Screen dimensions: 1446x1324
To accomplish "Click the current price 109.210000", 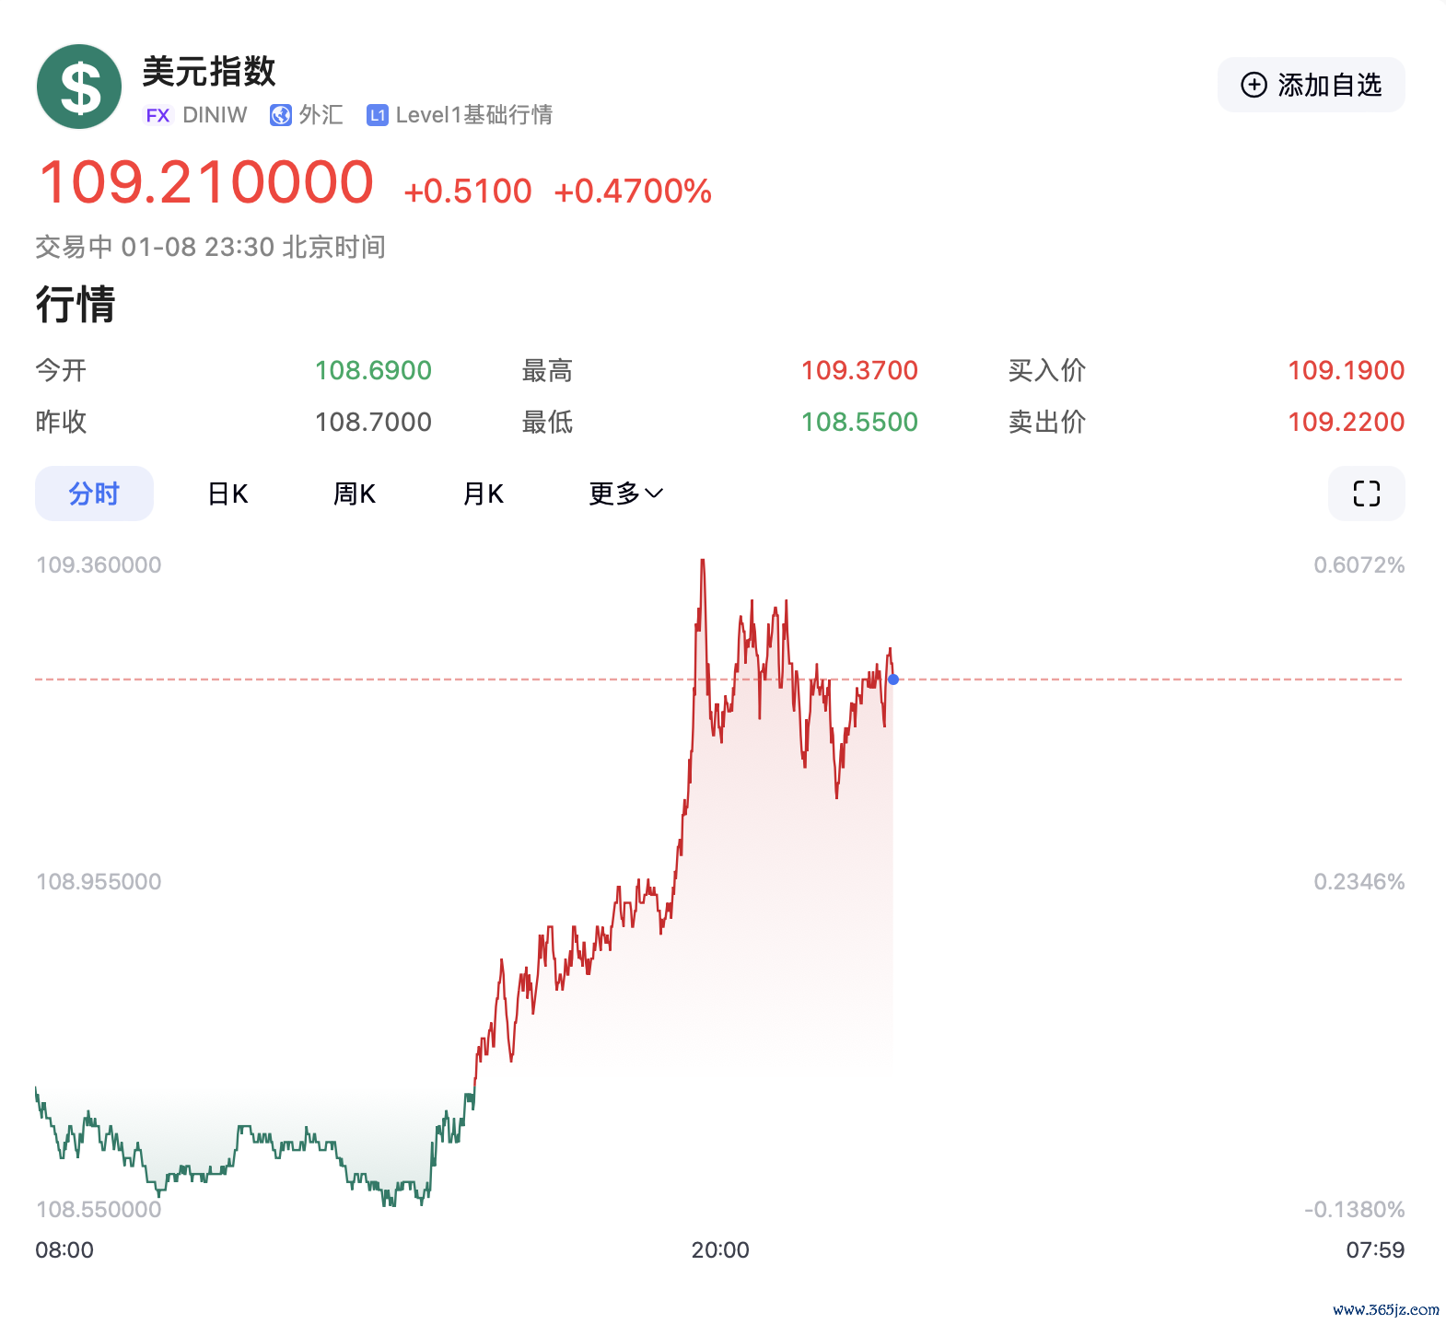I will [206, 181].
